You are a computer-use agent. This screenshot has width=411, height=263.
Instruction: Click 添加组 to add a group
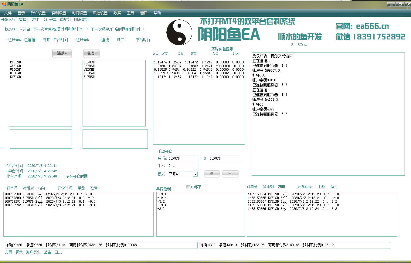65,20
